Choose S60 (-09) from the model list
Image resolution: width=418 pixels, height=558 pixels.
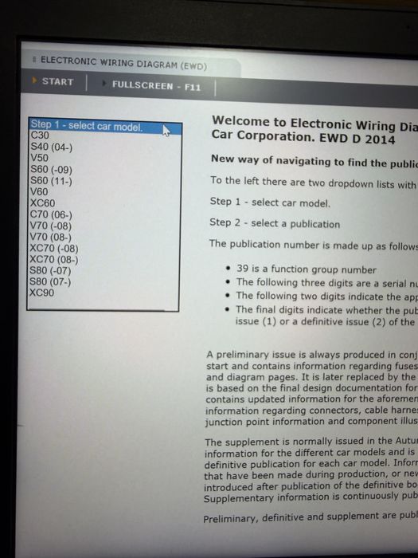[x=104, y=169]
